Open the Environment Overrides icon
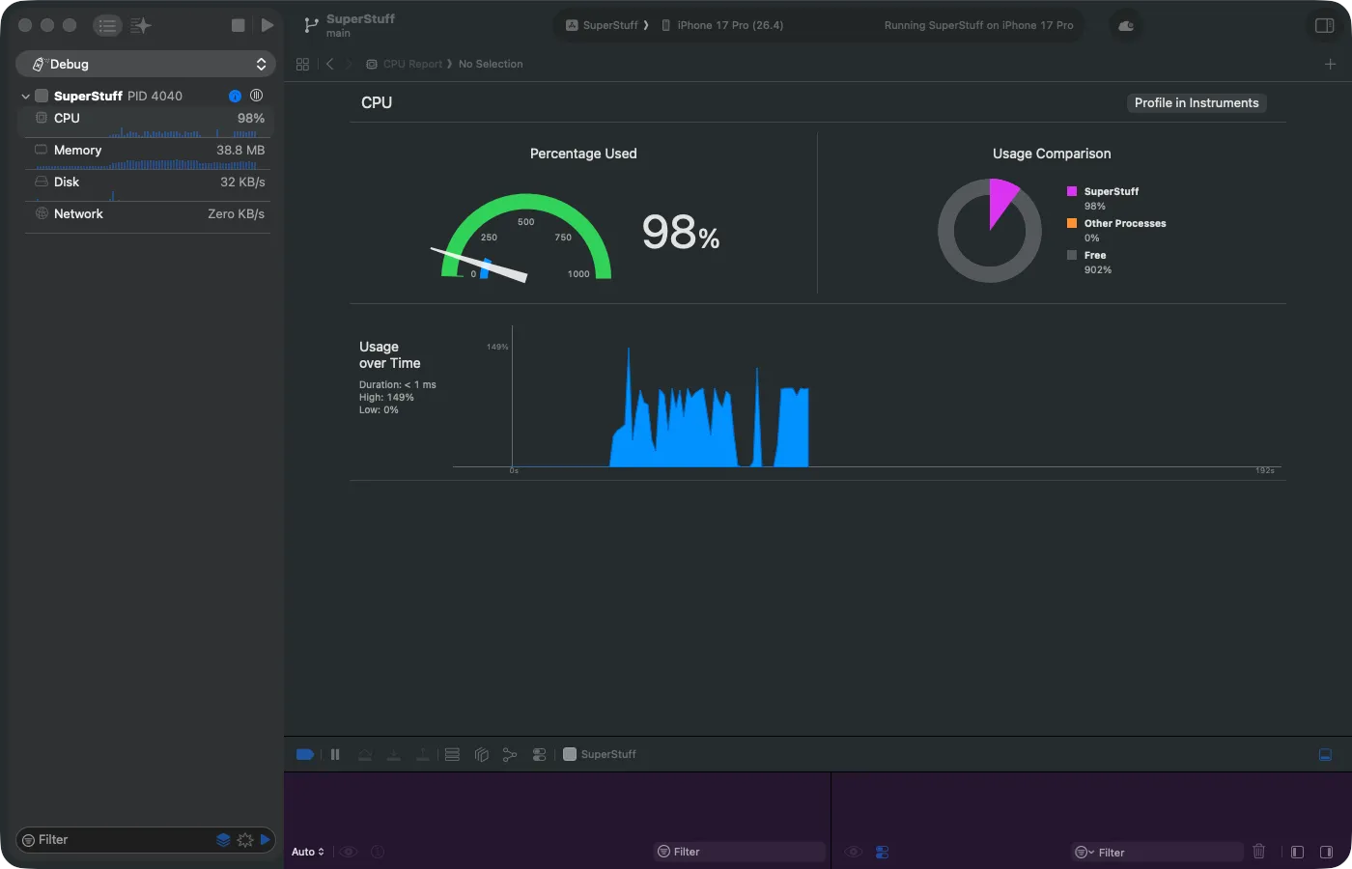This screenshot has height=869, width=1352. point(539,755)
